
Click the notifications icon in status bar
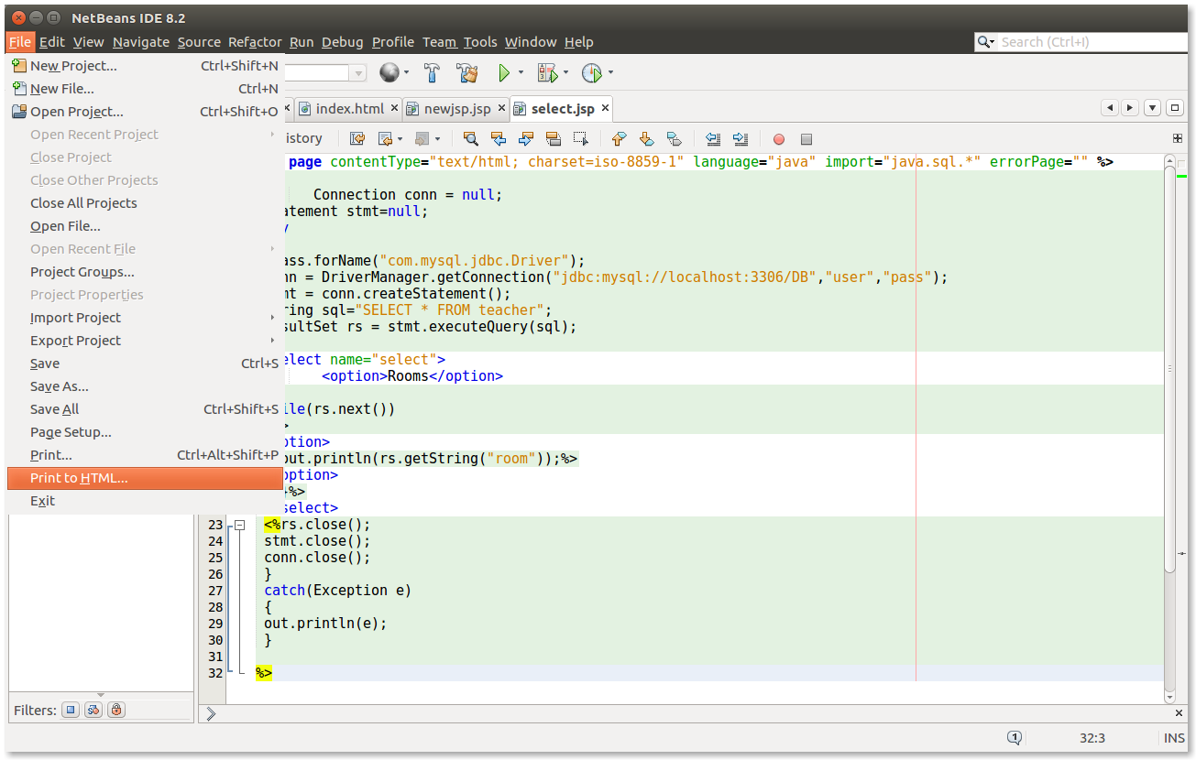coord(1015,738)
